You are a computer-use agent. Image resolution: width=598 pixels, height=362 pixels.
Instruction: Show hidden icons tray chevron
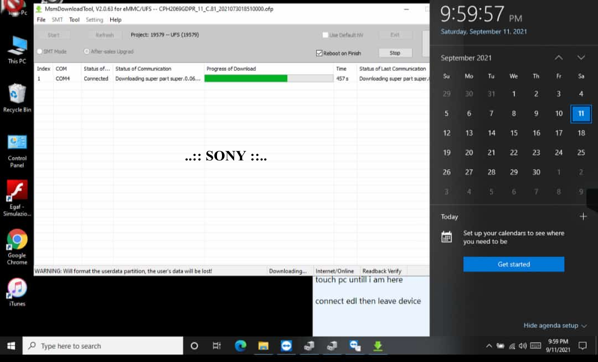tap(488, 346)
